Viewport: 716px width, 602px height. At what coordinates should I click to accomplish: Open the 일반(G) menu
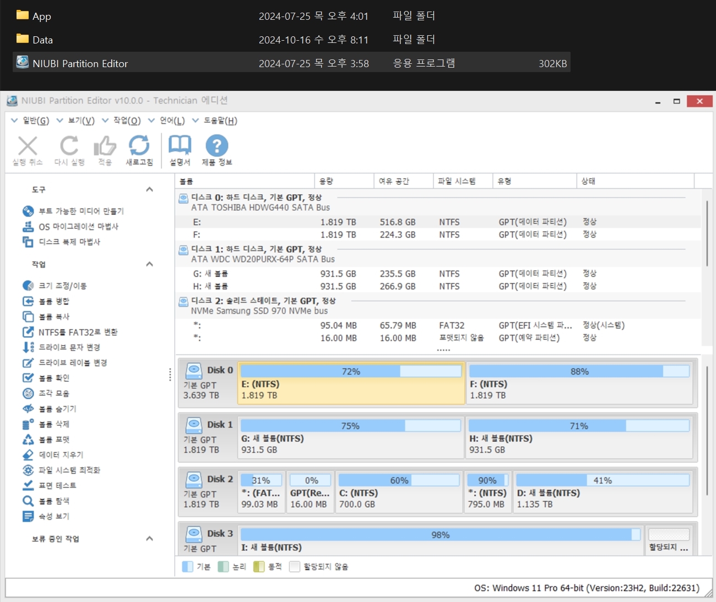(x=30, y=121)
